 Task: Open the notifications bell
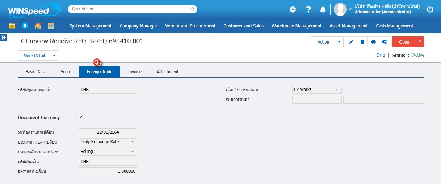click(323, 10)
